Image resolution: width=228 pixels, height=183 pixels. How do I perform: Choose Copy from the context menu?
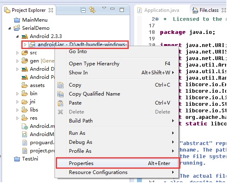(x=117, y=85)
